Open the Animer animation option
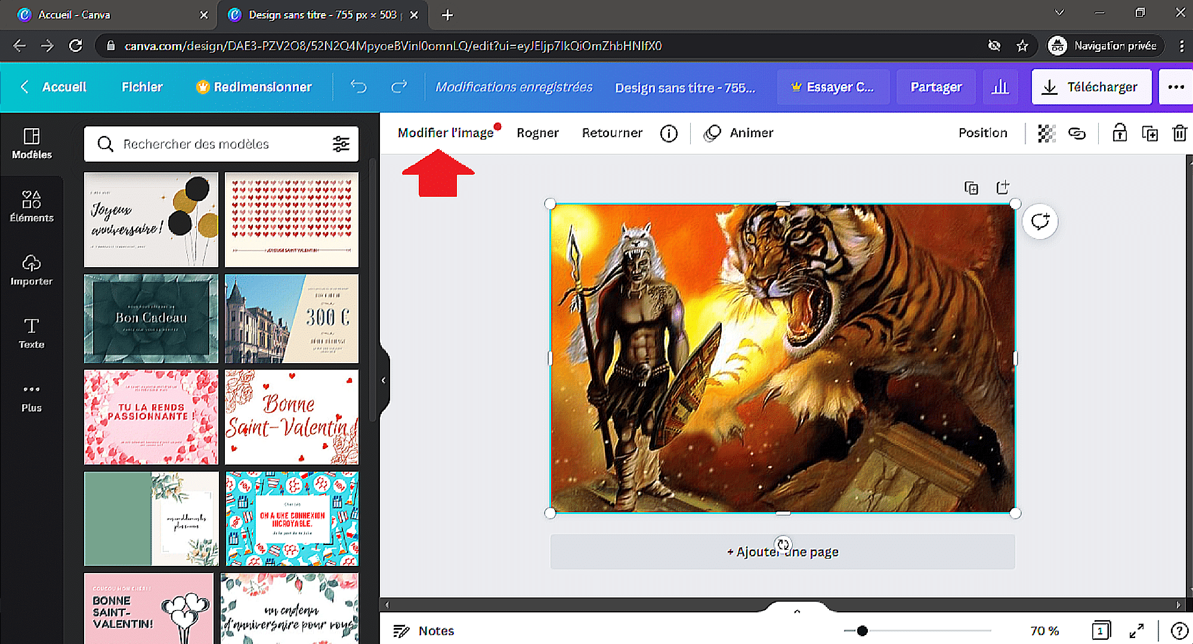Image resolution: width=1193 pixels, height=644 pixels. [x=739, y=133]
